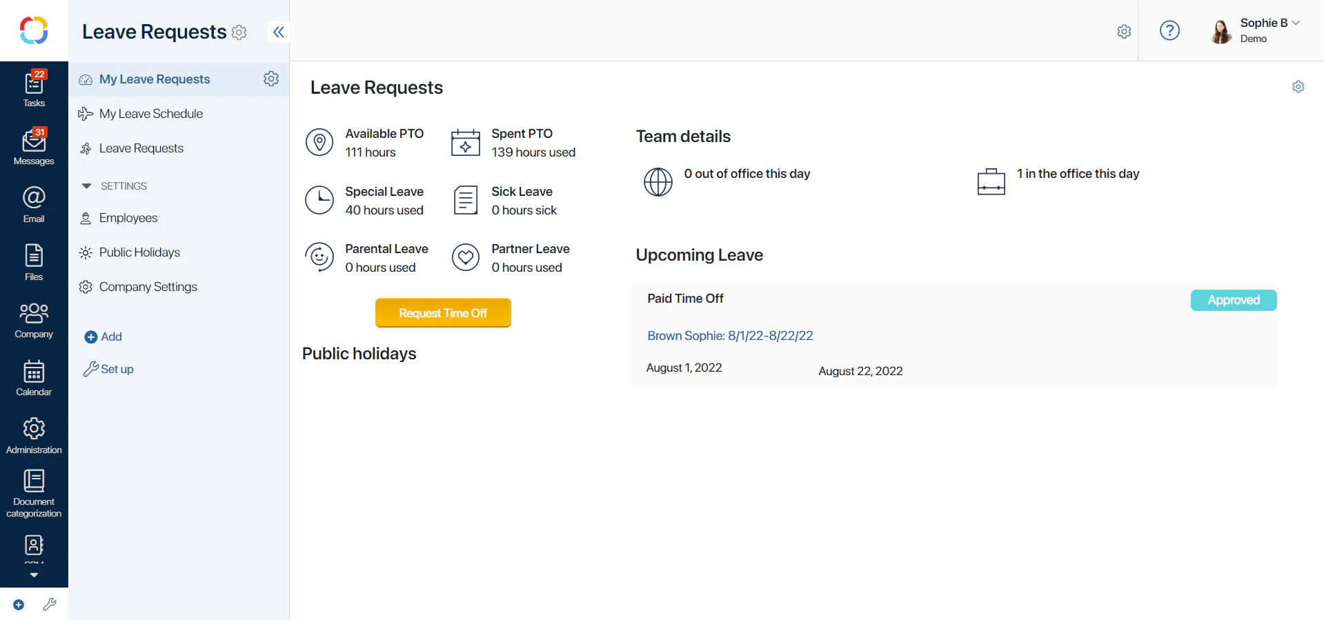Open Public Holidays settings item
1324x620 pixels.
coord(139,252)
